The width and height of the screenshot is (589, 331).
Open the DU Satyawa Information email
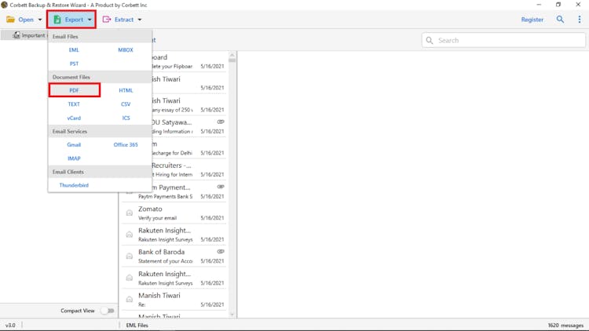coord(189,126)
